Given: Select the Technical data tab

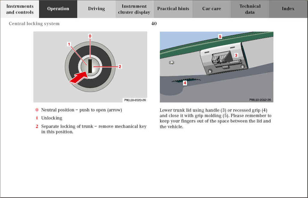Looking at the screenshot, I should point(250,9).
